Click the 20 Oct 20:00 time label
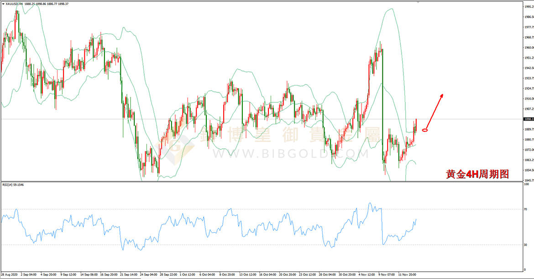Image resolution: width=534 pixels, height=279 pixels. (288, 274)
